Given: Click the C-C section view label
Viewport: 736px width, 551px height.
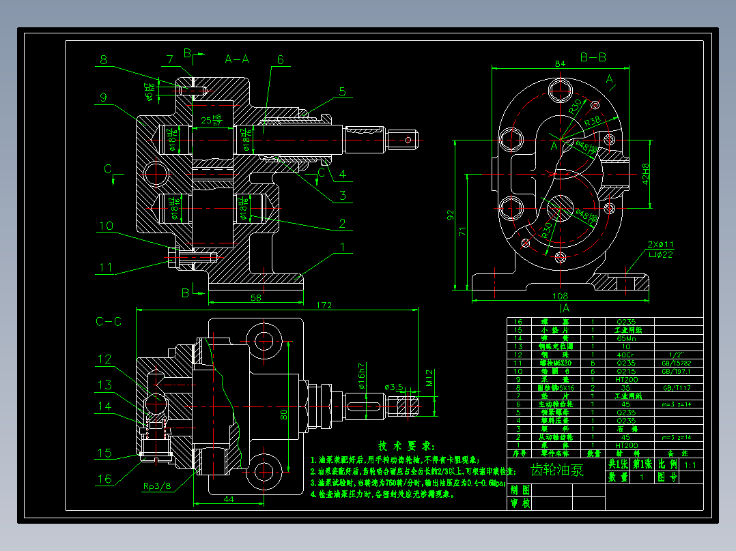Looking at the screenshot, I should click(109, 322).
